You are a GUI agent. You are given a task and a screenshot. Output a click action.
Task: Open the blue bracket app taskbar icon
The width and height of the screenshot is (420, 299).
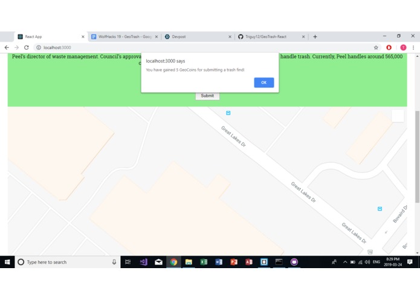click(264, 262)
